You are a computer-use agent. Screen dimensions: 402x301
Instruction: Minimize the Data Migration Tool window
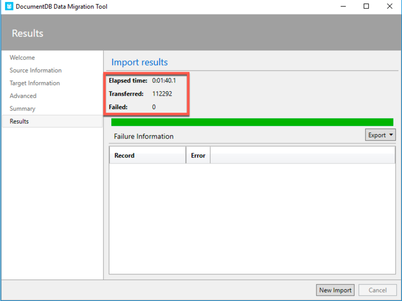coord(343,6)
